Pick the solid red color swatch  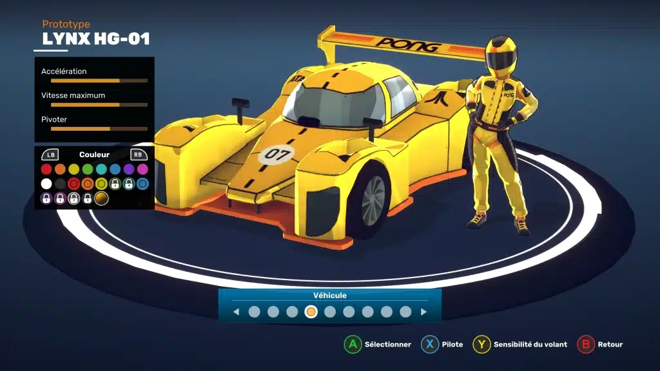tap(46, 169)
